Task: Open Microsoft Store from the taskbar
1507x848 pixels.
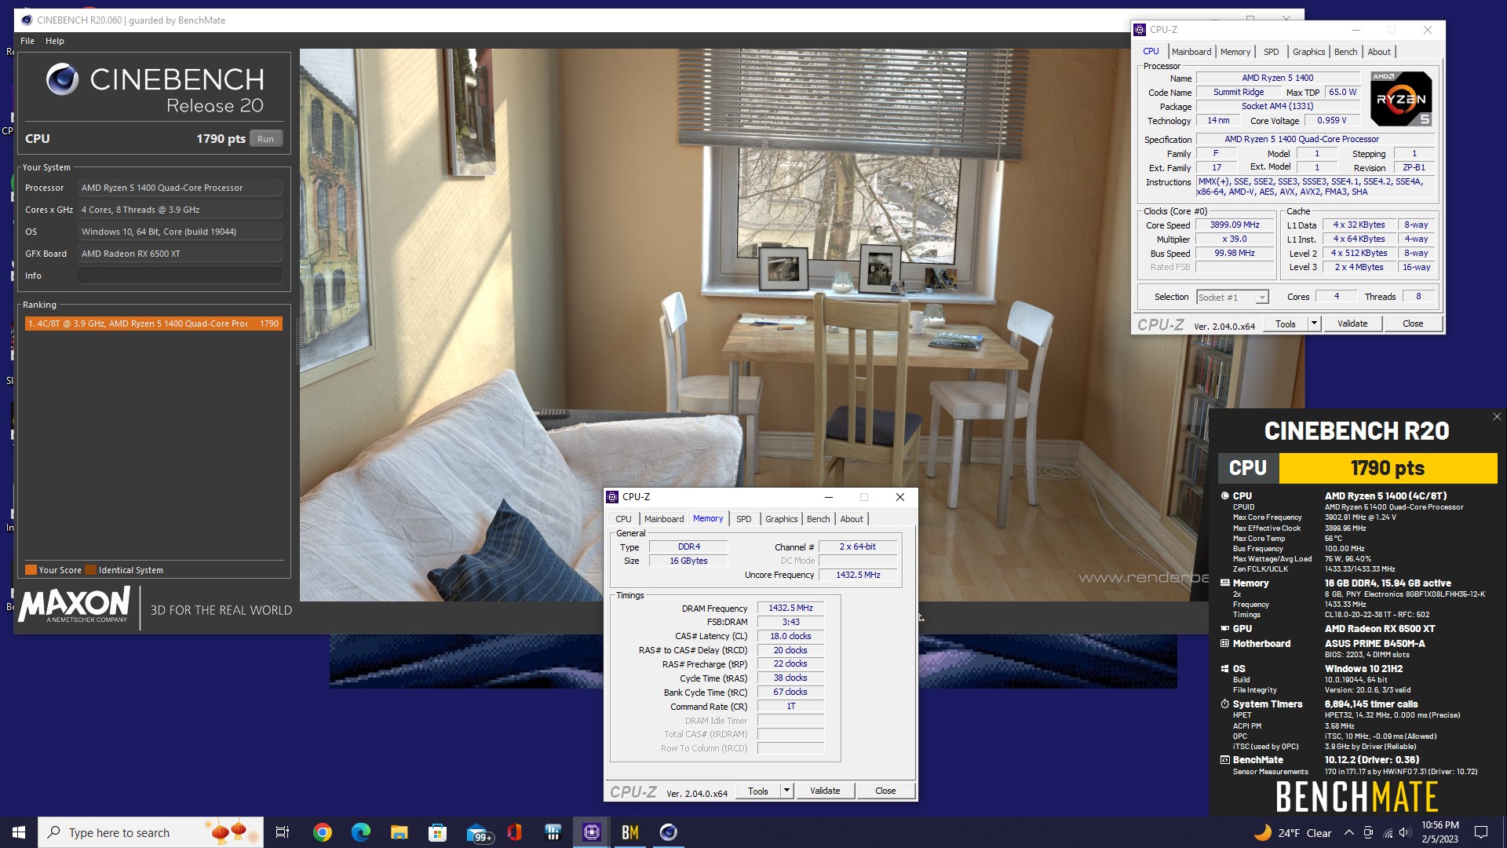Action: pos(437,832)
